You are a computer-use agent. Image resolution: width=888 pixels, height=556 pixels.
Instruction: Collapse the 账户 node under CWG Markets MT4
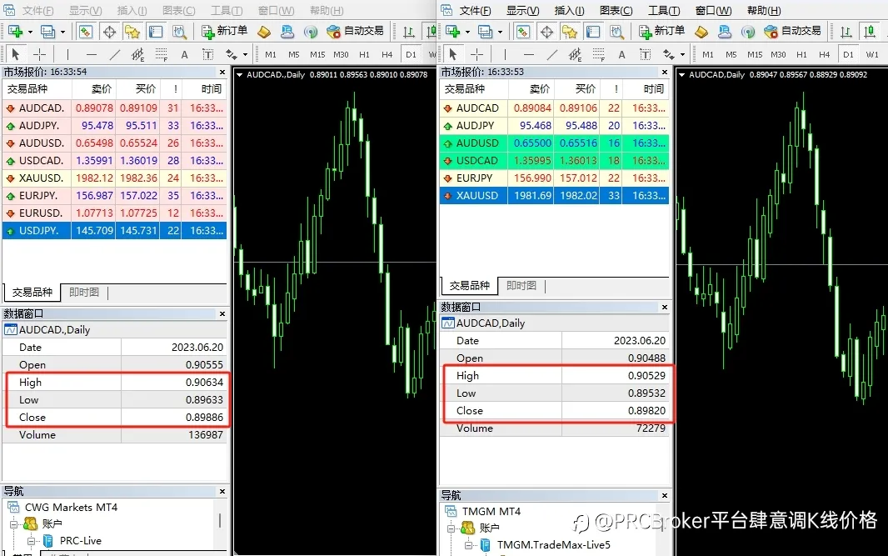coord(13,524)
